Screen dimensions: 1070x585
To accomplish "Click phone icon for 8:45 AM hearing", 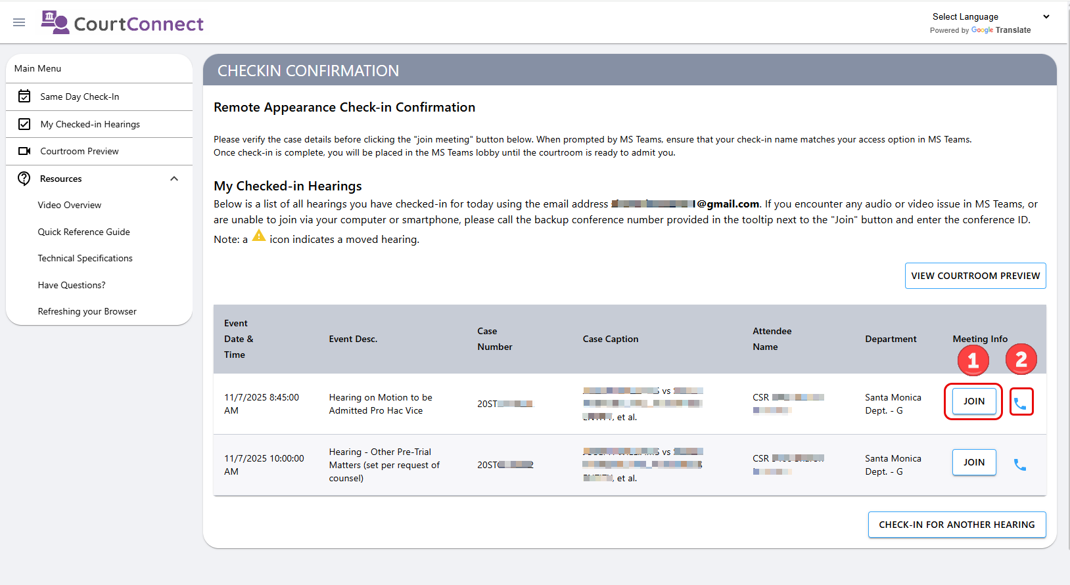I will click(x=1020, y=404).
